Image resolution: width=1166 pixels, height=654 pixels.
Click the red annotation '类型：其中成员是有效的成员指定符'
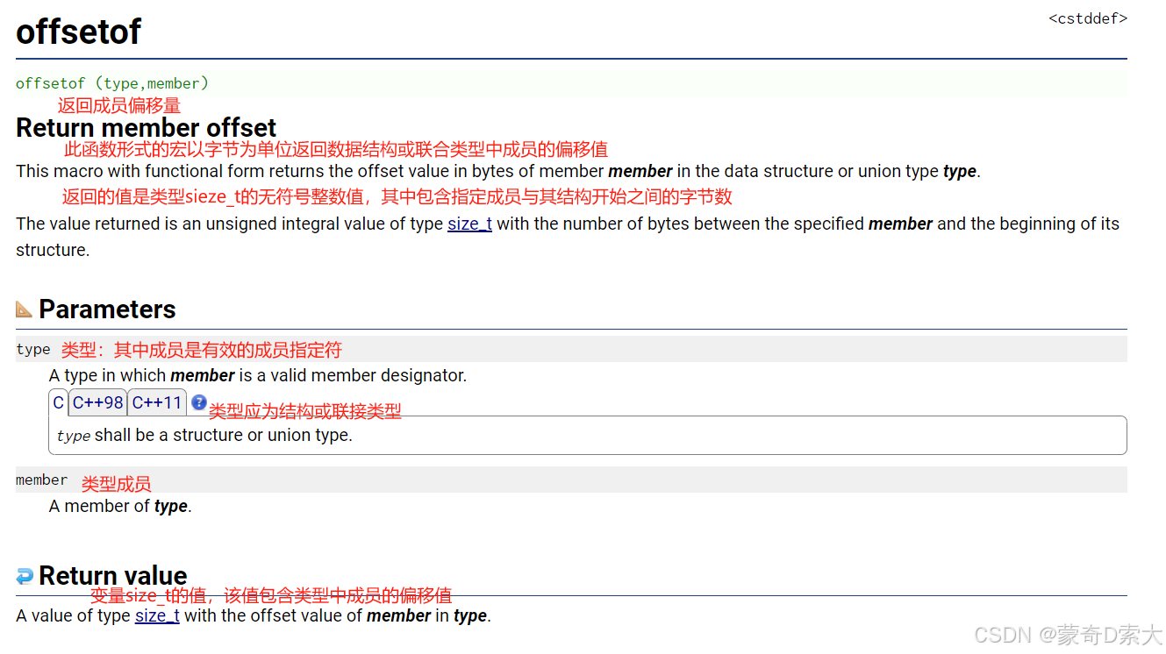201,350
